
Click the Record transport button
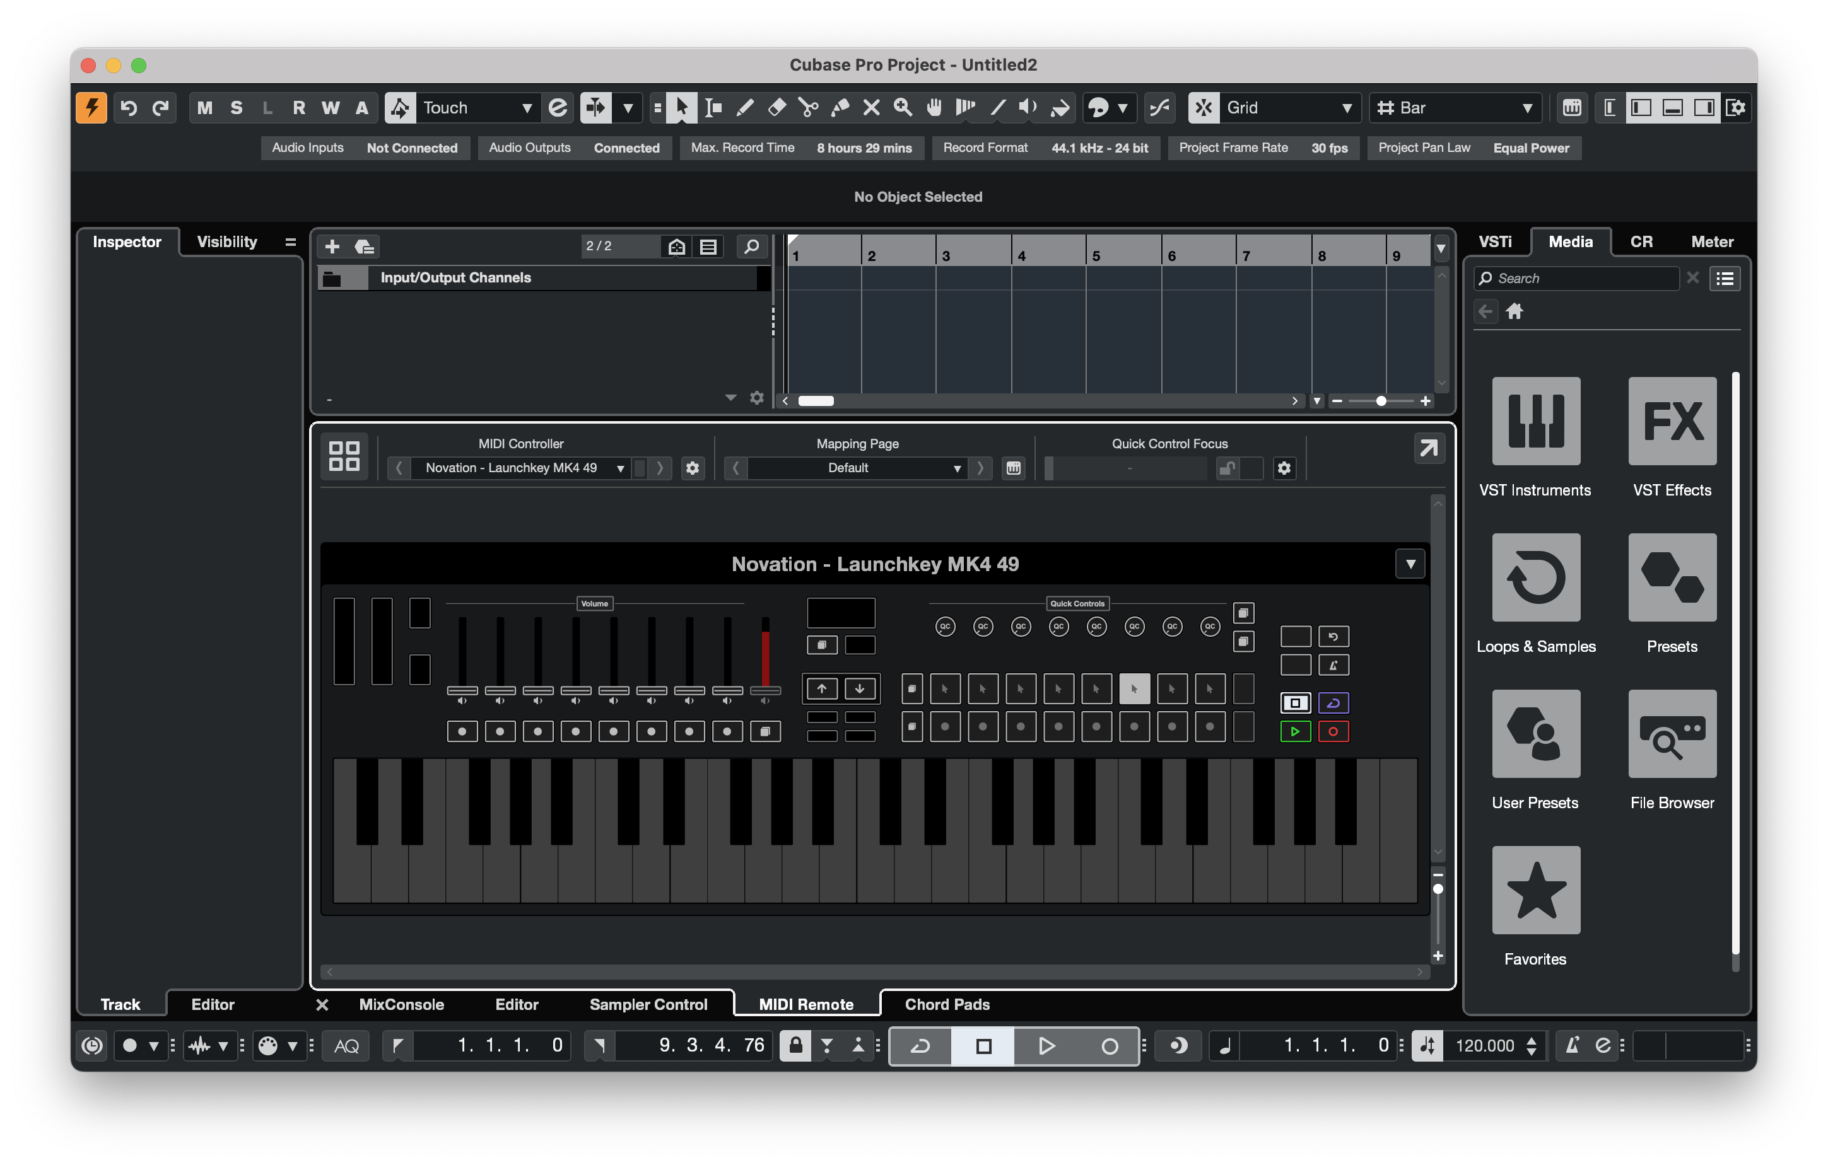click(x=1109, y=1046)
